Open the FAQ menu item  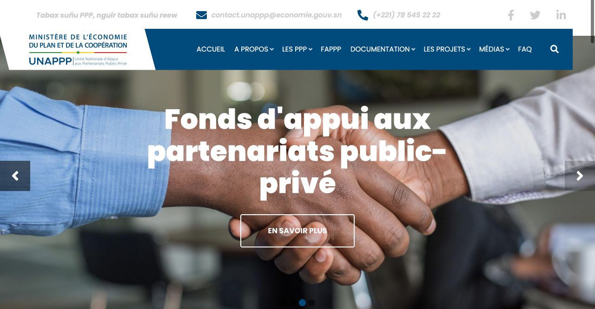click(525, 49)
